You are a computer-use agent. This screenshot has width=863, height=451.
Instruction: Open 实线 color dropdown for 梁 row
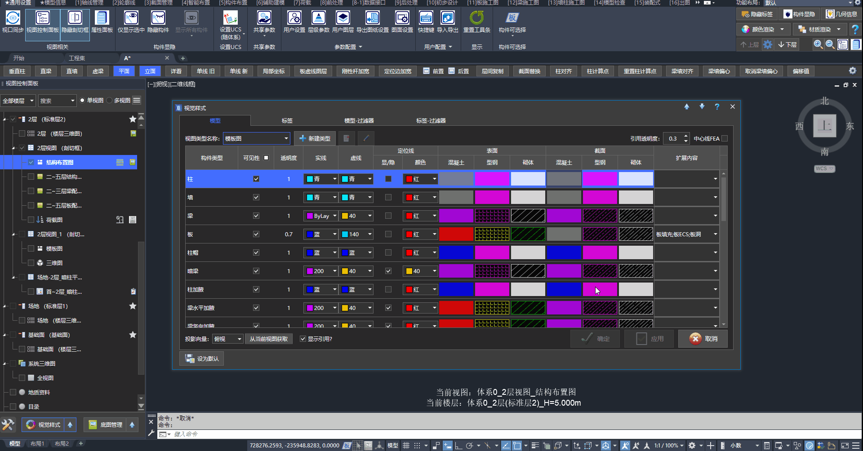point(321,216)
